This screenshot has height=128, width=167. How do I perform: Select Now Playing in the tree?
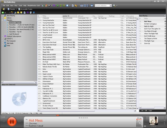pyautogui.click(x=11, y=16)
